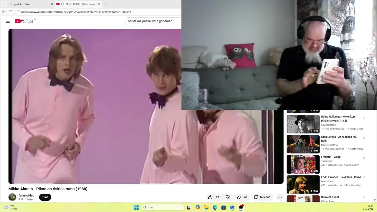Launch Copilot from the taskbar
377x212 pixels.
(x=198, y=207)
